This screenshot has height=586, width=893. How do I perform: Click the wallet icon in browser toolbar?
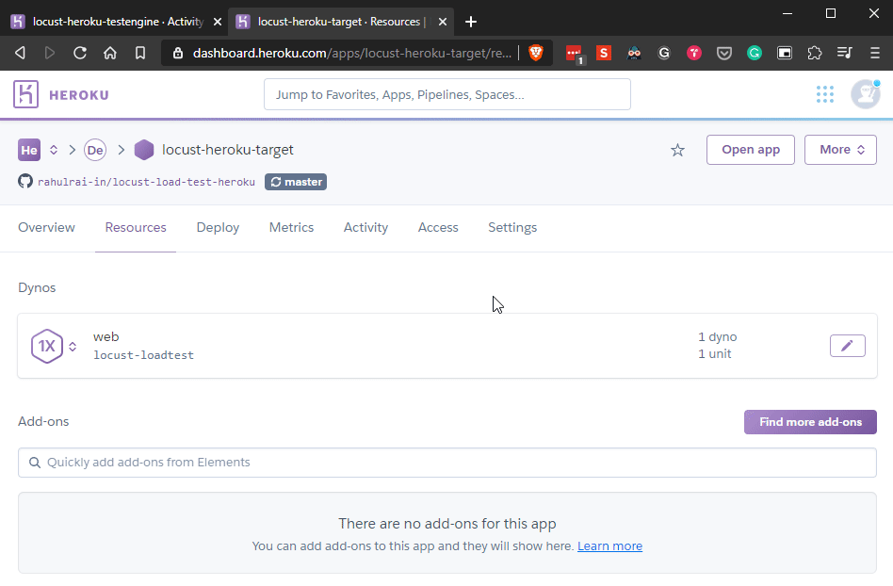(x=785, y=53)
